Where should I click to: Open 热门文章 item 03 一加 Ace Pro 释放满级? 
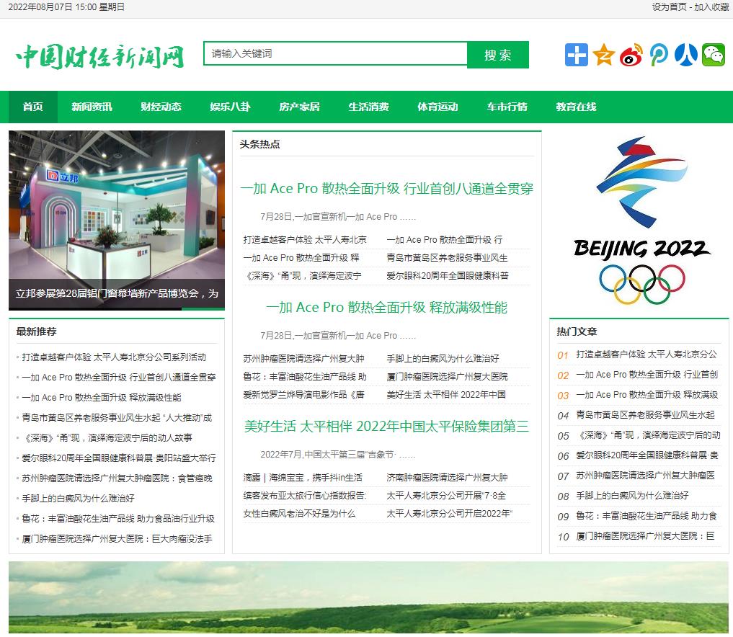click(x=647, y=394)
